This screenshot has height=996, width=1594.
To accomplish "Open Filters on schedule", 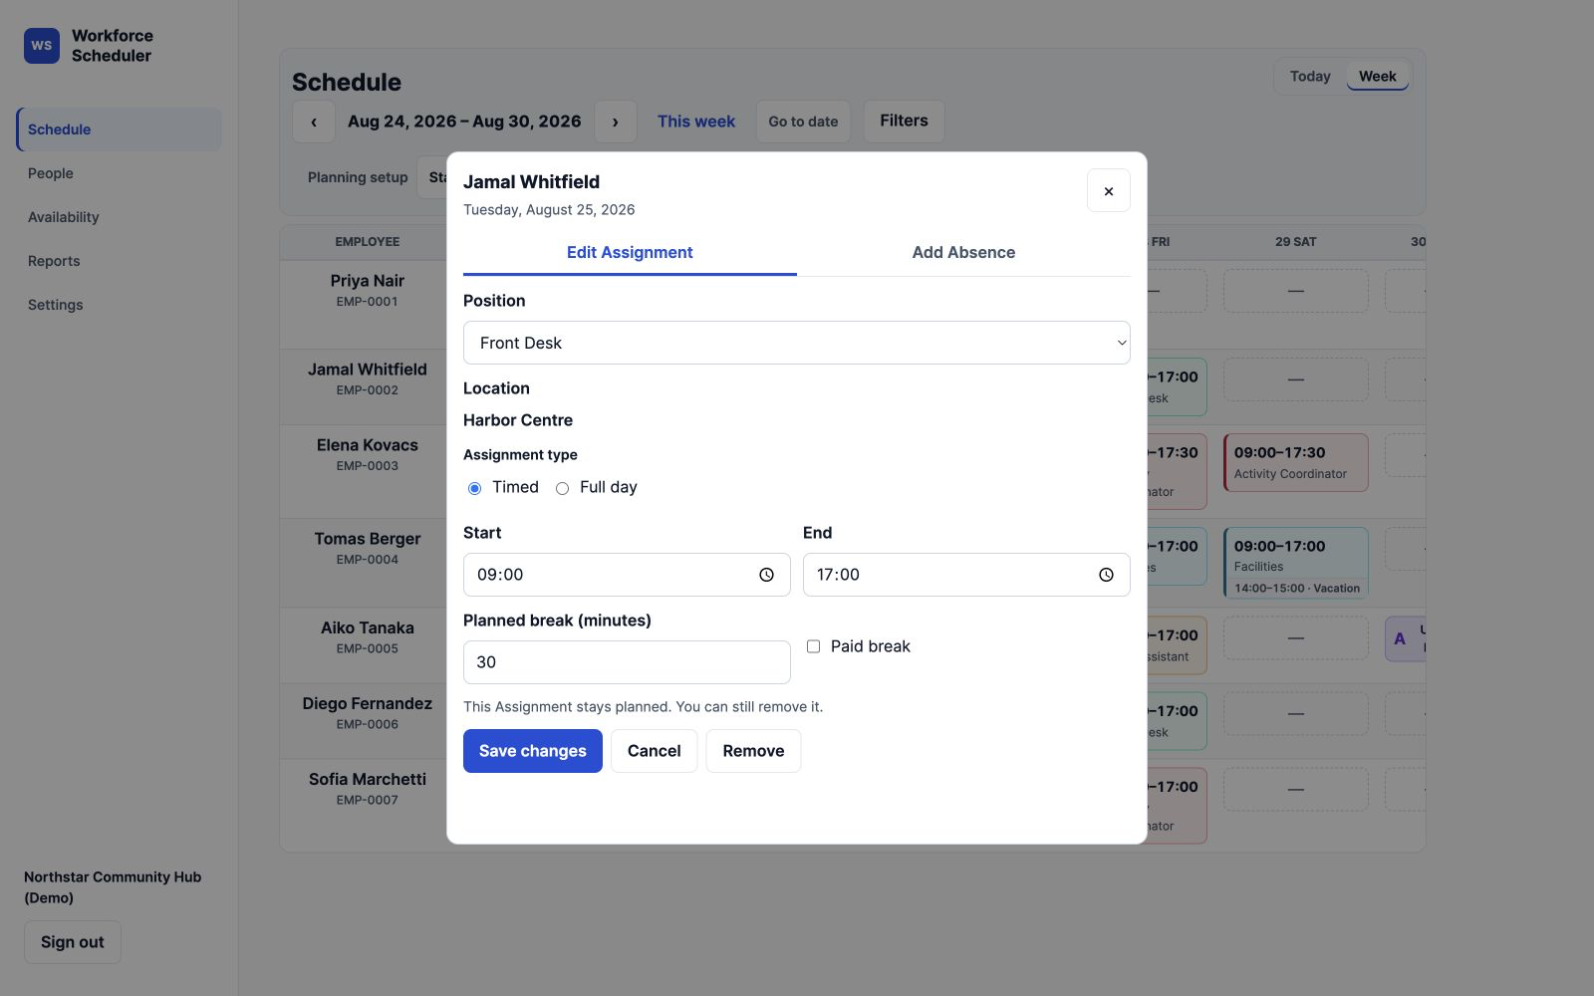I will point(904,121).
